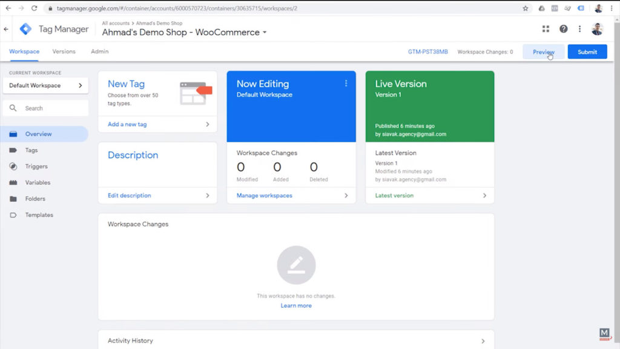This screenshot has height=349, width=620.
Task: Open the Now Editing card options menu
Action: [346, 83]
